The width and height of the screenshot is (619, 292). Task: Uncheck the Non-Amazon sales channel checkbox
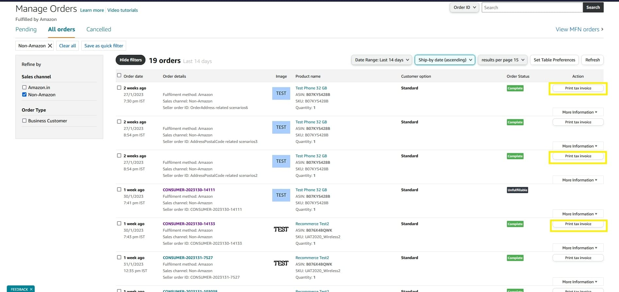coord(24,95)
